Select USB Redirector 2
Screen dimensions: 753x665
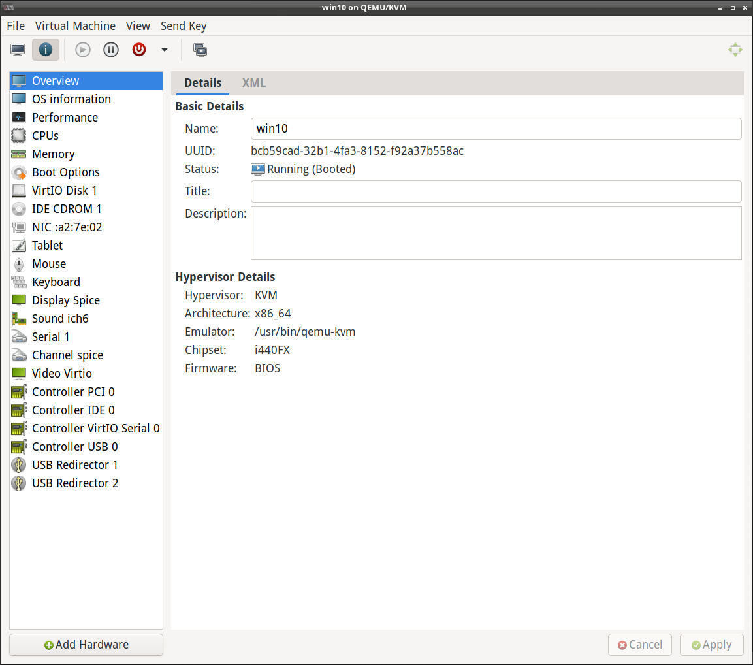tap(86, 483)
